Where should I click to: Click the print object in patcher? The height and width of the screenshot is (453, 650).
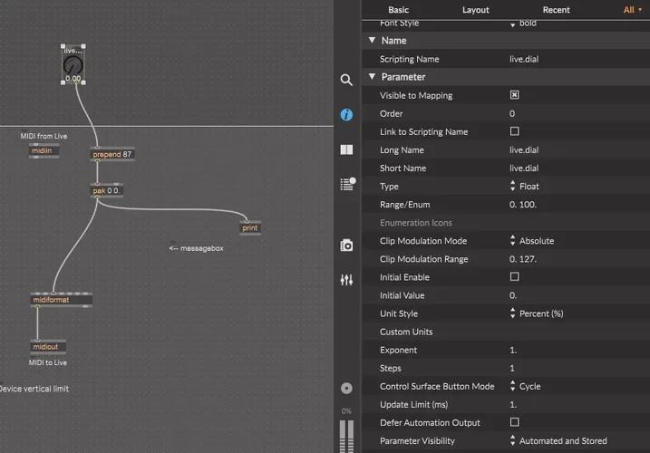click(250, 227)
